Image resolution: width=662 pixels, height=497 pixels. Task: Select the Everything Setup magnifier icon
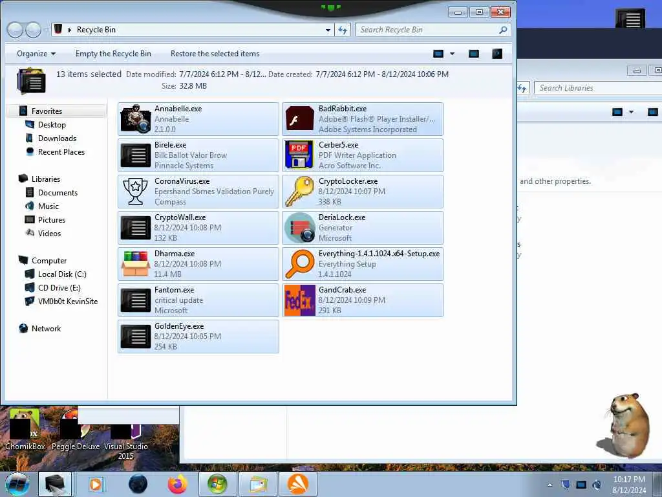click(300, 264)
